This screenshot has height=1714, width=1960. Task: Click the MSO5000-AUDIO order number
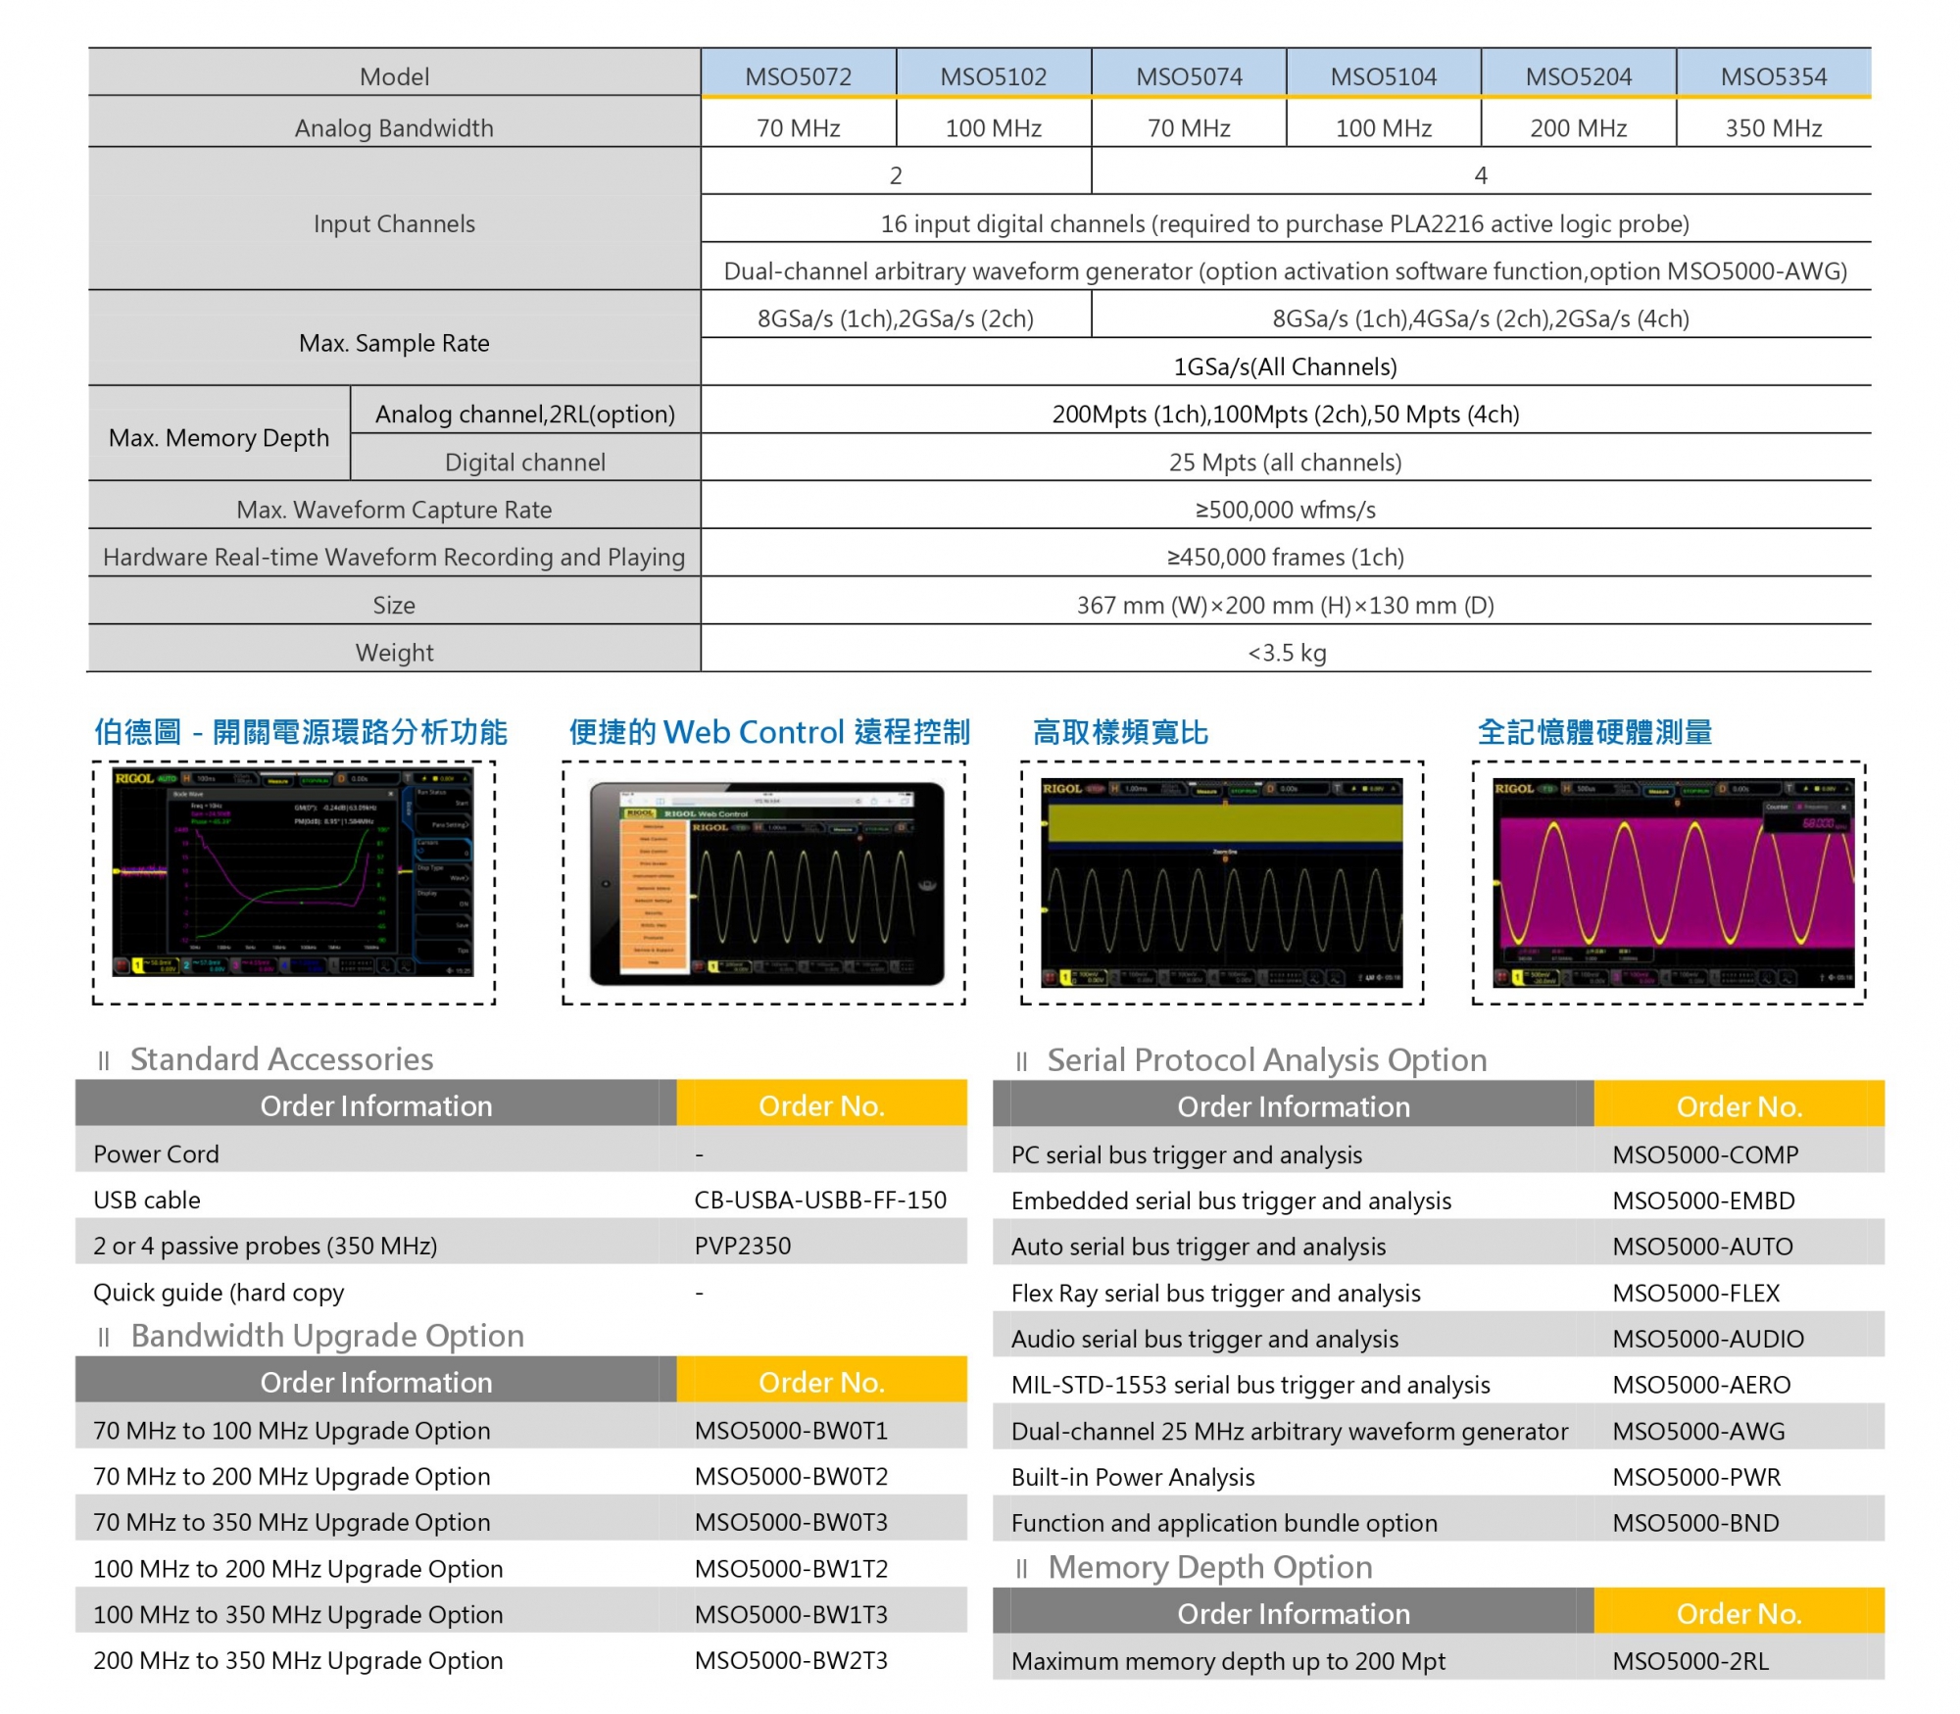[1708, 1339]
